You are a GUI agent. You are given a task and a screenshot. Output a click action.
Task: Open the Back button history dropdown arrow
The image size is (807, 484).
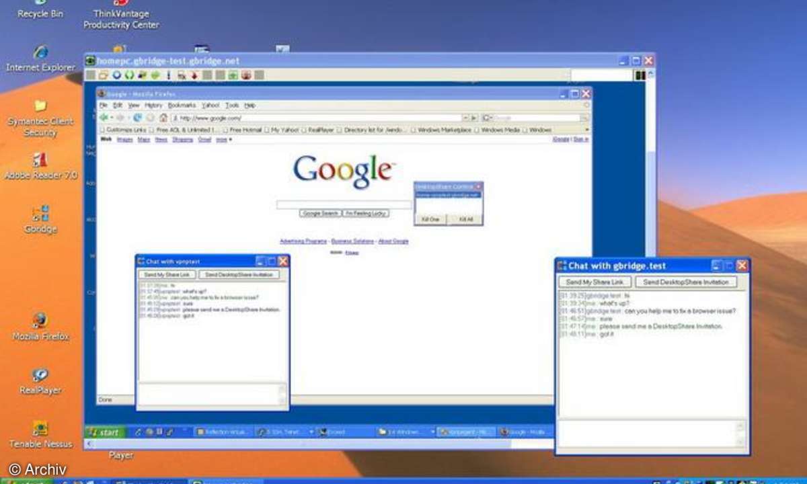pyautogui.click(x=111, y=118)
